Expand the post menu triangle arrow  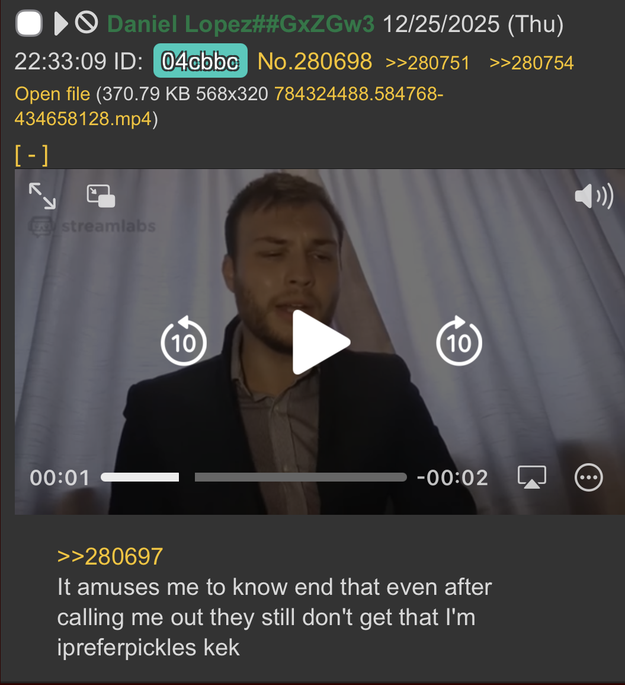tap(61, 24)
